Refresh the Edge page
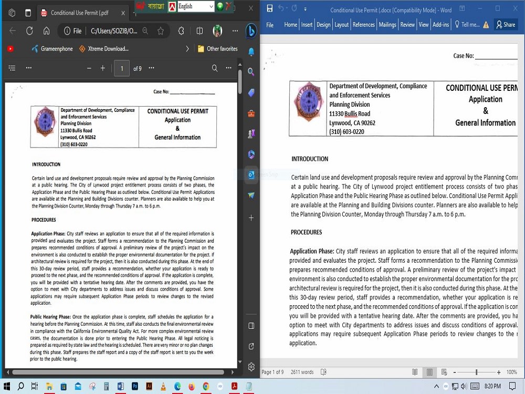Viewport: 525px width, 394px height. (x=29, y=31)
